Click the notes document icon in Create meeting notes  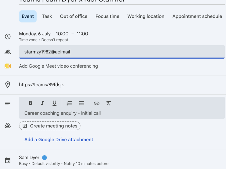25,126
